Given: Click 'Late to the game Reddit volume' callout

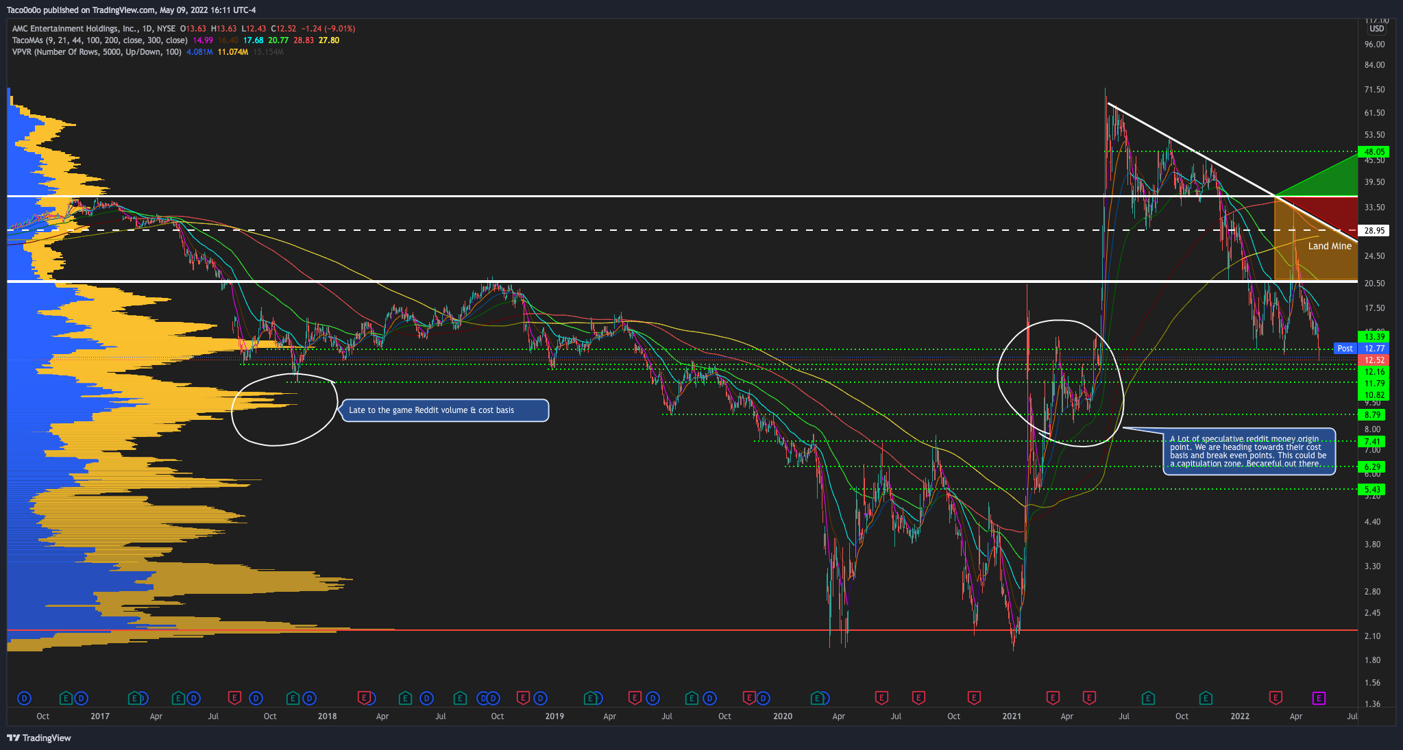Looking at the screenshot, I should click(x=445, y=410).
